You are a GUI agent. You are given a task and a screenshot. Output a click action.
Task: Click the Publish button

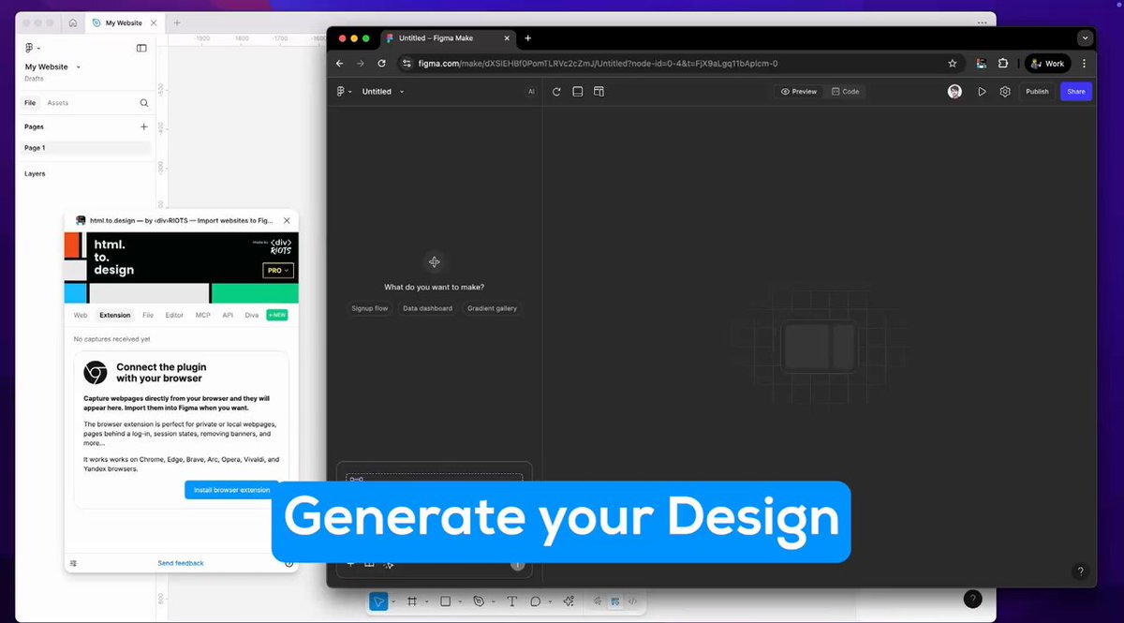tap(1037, 92)
